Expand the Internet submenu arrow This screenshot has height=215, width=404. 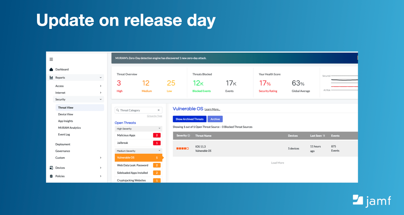click(101, 93)
